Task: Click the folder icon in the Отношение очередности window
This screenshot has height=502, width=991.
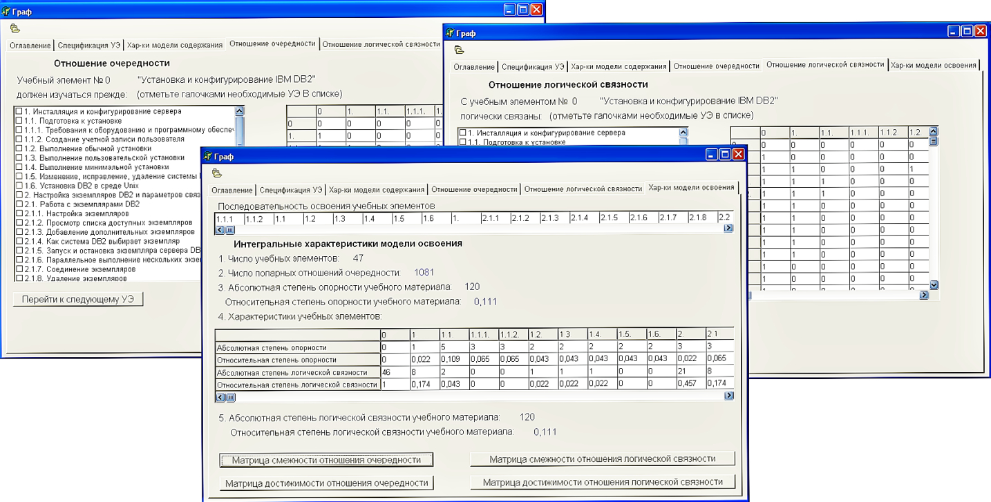Action: [15, 28]
